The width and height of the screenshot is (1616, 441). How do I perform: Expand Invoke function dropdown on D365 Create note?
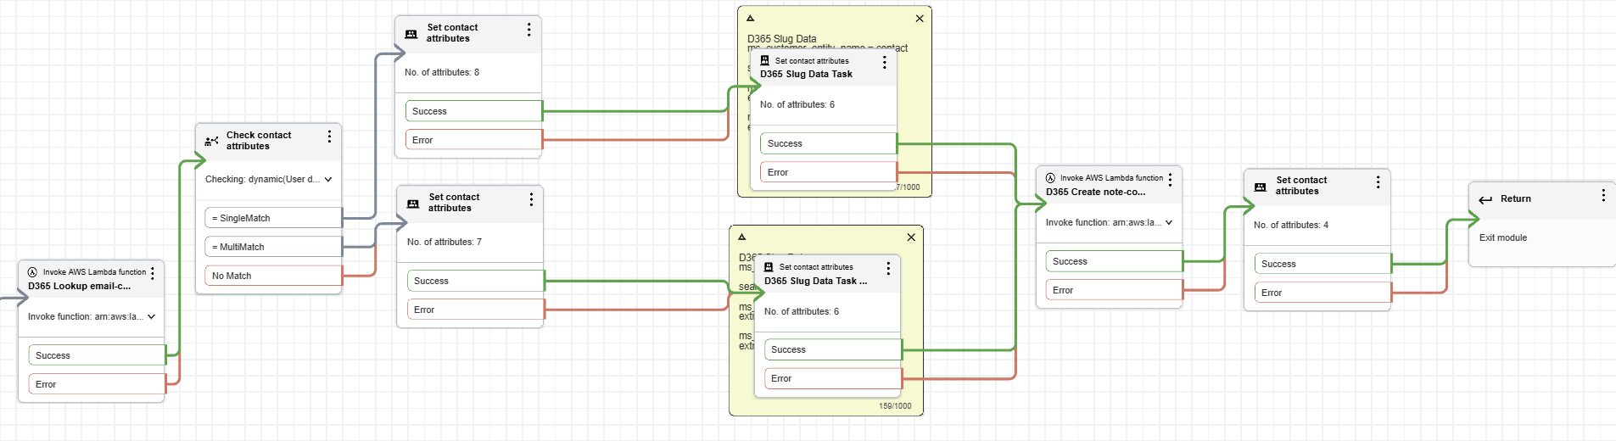(x=1169, y=223)
